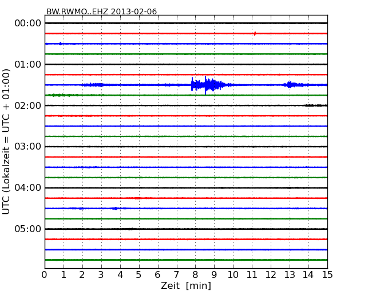Pick the 04:00 time tick label
Image resolution: width=372 pixels, height=298 pixels.
[x=28, y=188]
